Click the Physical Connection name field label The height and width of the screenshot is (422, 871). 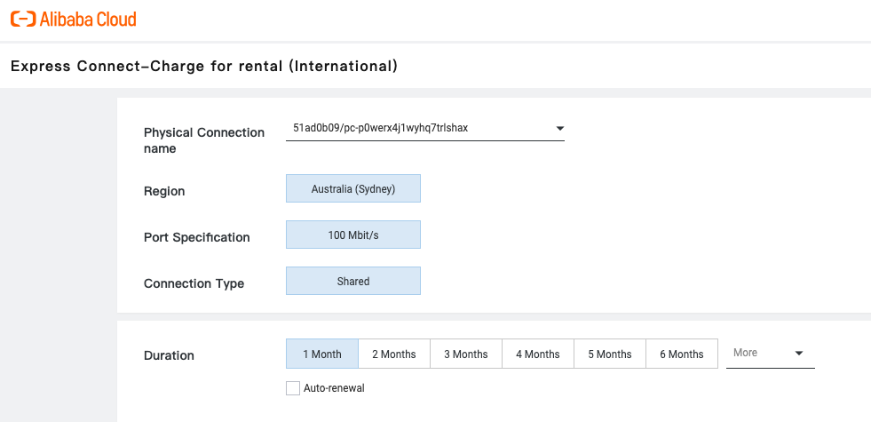204,140
